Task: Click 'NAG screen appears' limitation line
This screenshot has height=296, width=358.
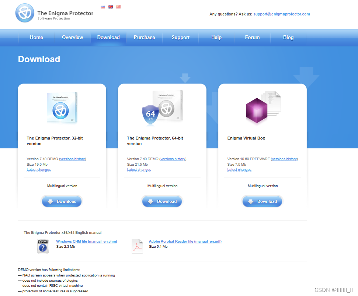Action: click(x=66, y=275)
